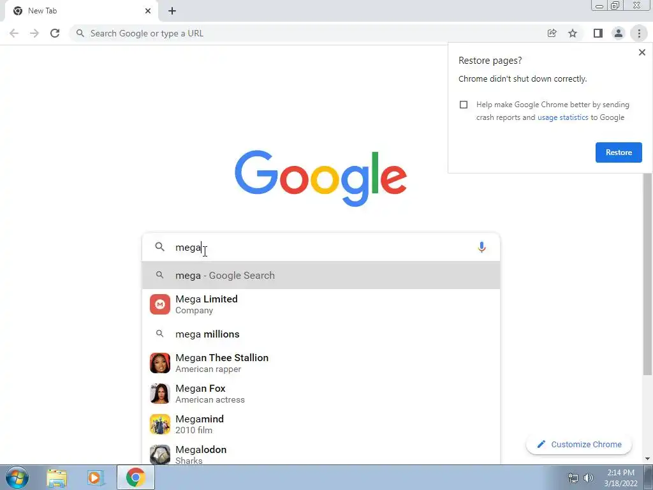The height and width of the screenshot is (490, 653).
Task: Enable sending crash reports checkbox
Action: click(464, 105)
